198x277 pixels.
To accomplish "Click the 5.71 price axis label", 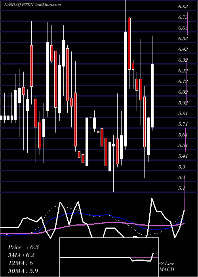I will (183, 124).
